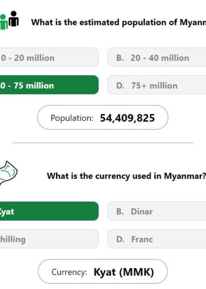
Task: Select the green Kyat answer
Action: [49, 211]
